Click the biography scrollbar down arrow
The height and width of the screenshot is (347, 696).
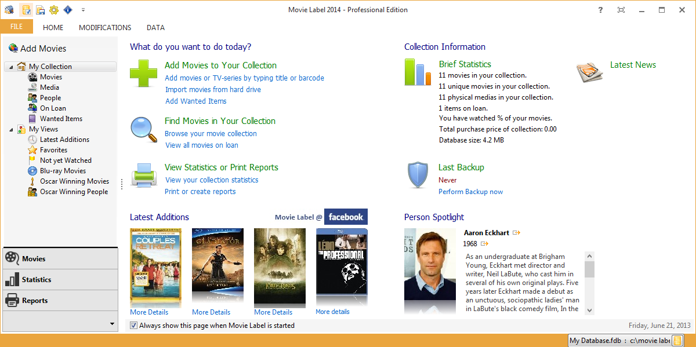[590, 311]
